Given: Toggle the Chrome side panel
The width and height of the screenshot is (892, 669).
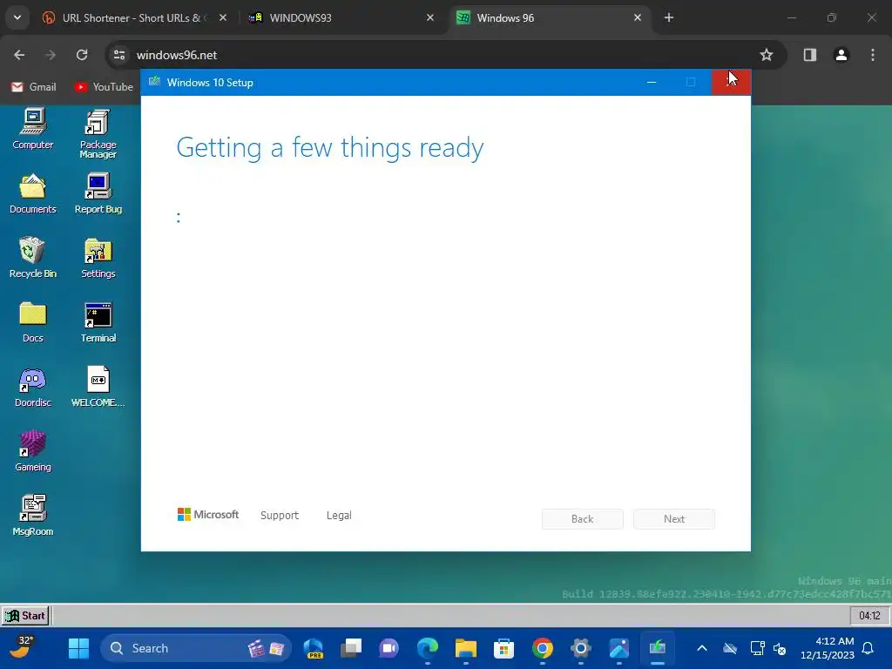Looking at the screenshot, I should coord(810,55).
